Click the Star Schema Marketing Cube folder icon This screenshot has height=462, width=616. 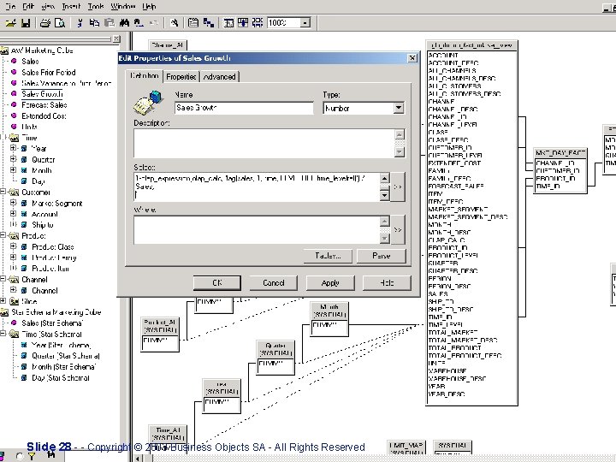(x=4, y=312)
